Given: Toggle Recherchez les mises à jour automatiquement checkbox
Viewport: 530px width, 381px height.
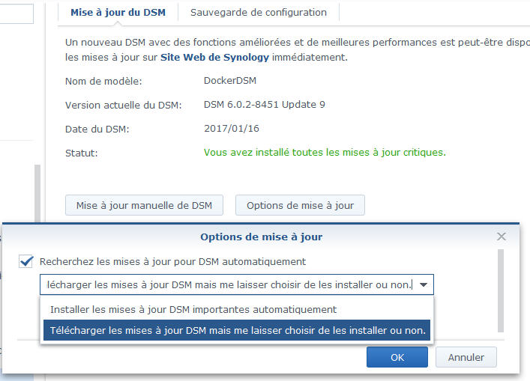Looking at the screenshot, I should (26, 261).
